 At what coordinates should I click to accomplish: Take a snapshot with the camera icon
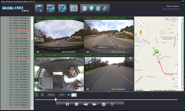click(104, 104)
